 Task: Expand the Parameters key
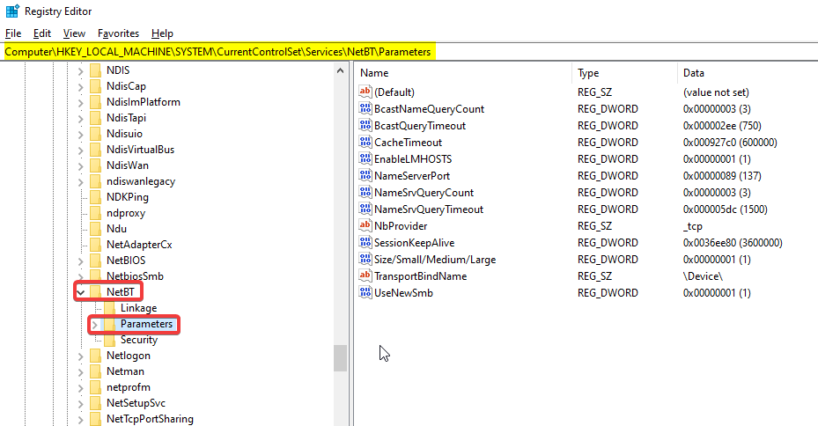tap(94, 324)
